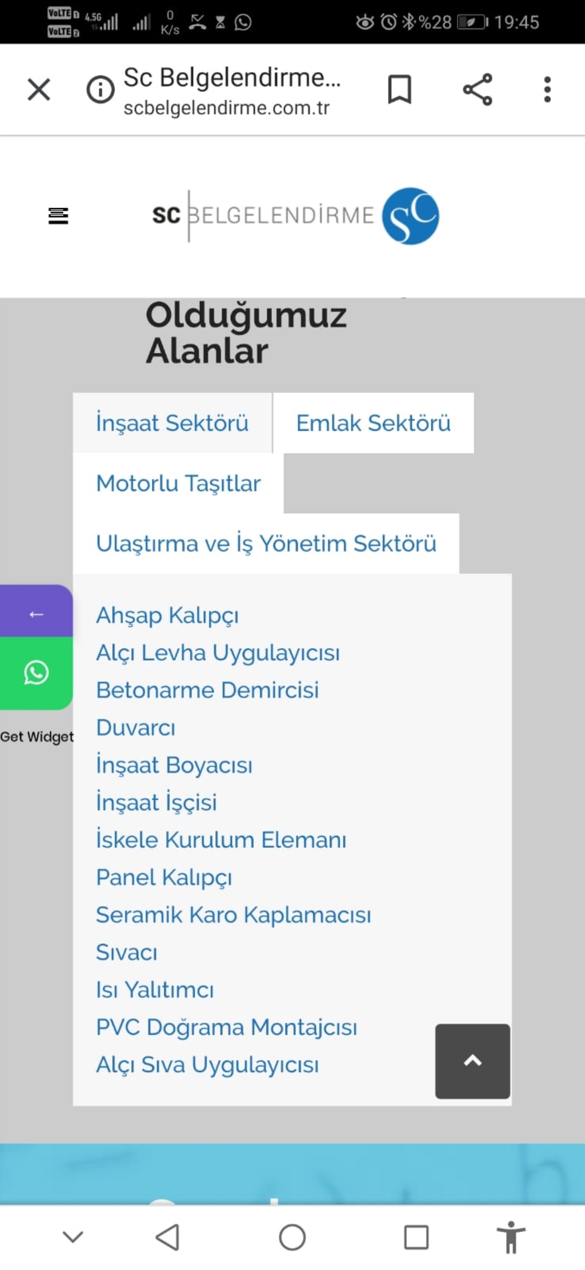Screen dimensions: 585x1270
Task: Open the Betonarme Demircisi link
Action: (x=207, y=690)
